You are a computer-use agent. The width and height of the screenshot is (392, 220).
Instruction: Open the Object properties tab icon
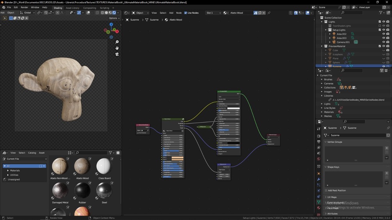click(x=319, y=173)
